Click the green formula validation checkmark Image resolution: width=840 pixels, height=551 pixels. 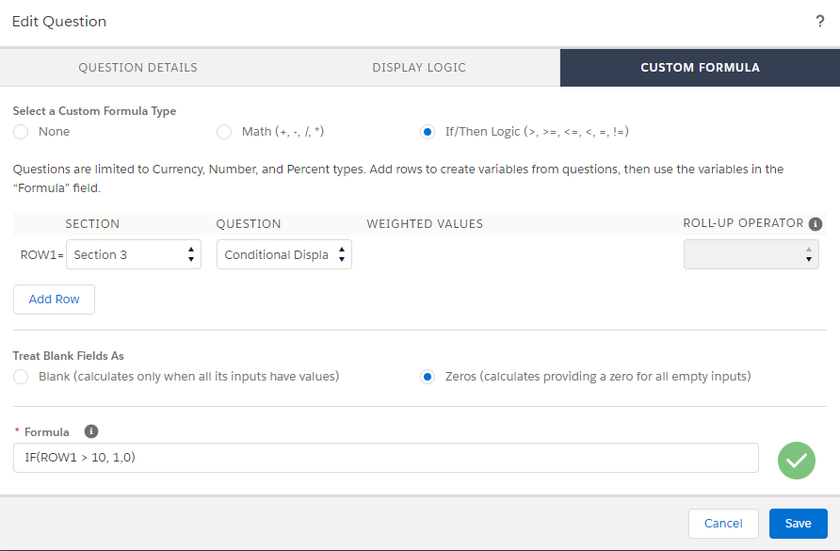796,461
